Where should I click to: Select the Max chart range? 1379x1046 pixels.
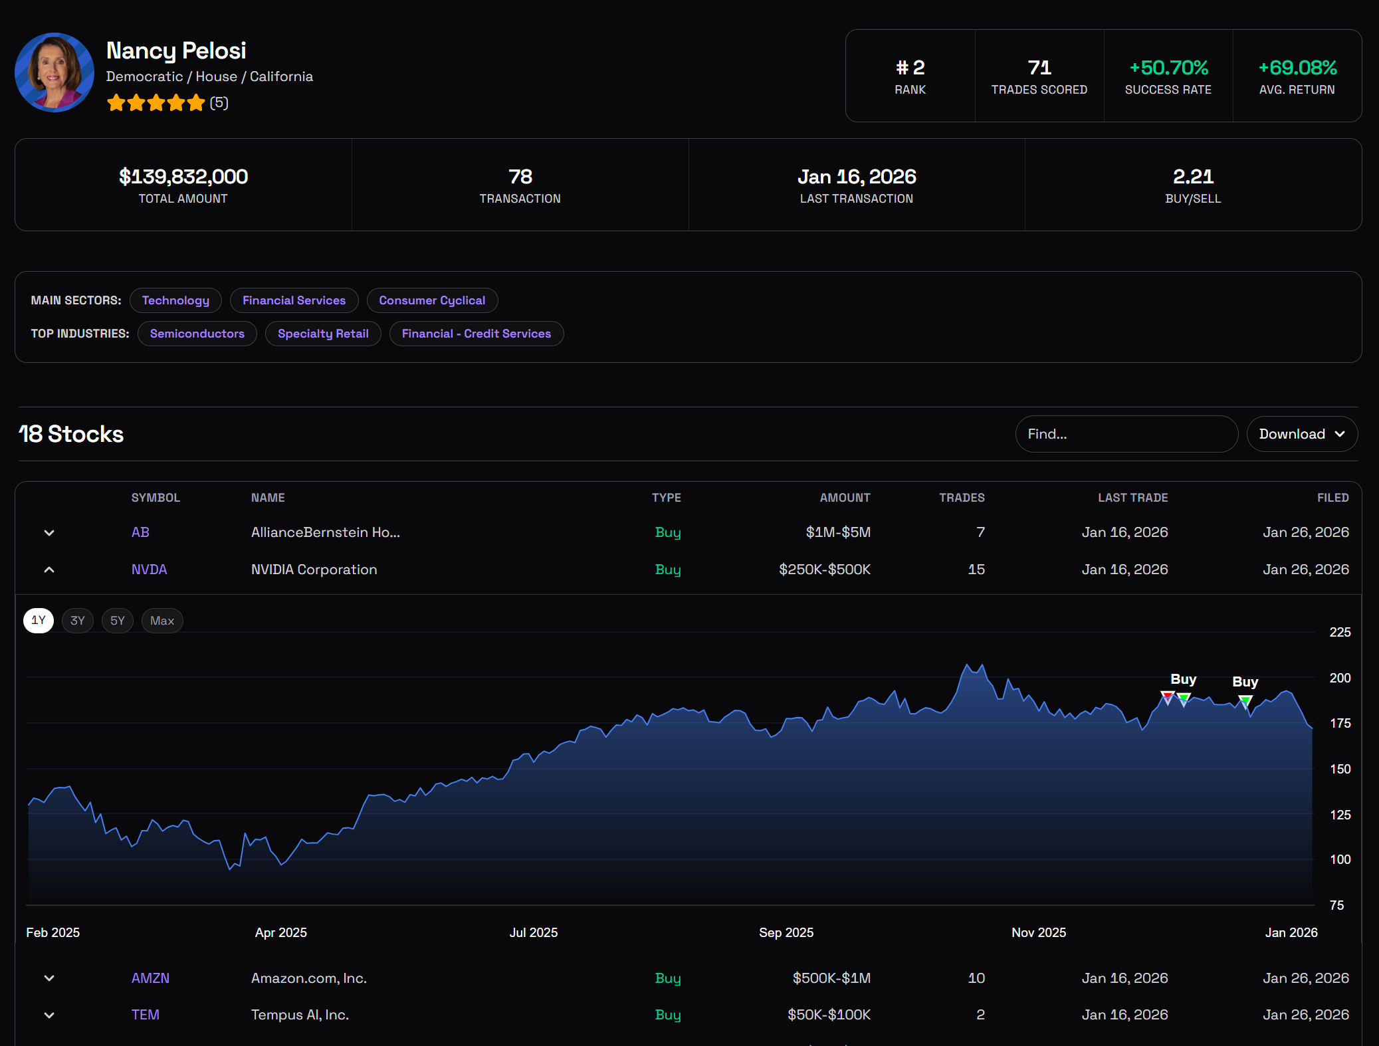[162, 621]
